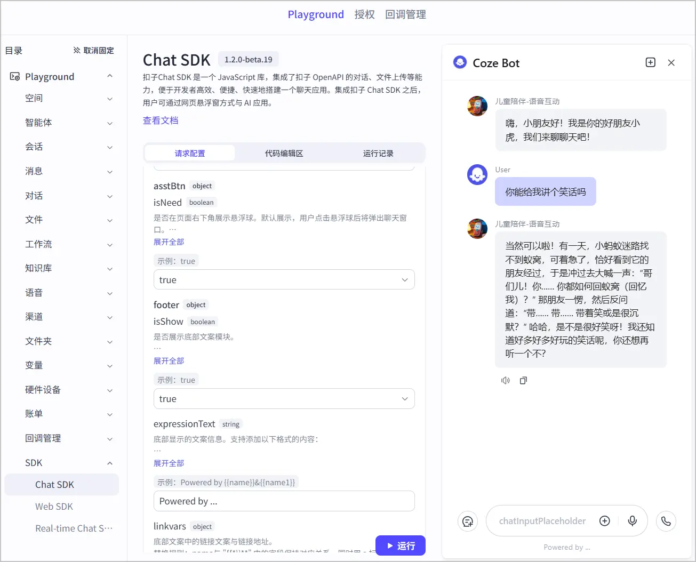Open the isShow true dropdown

point(284,399)
